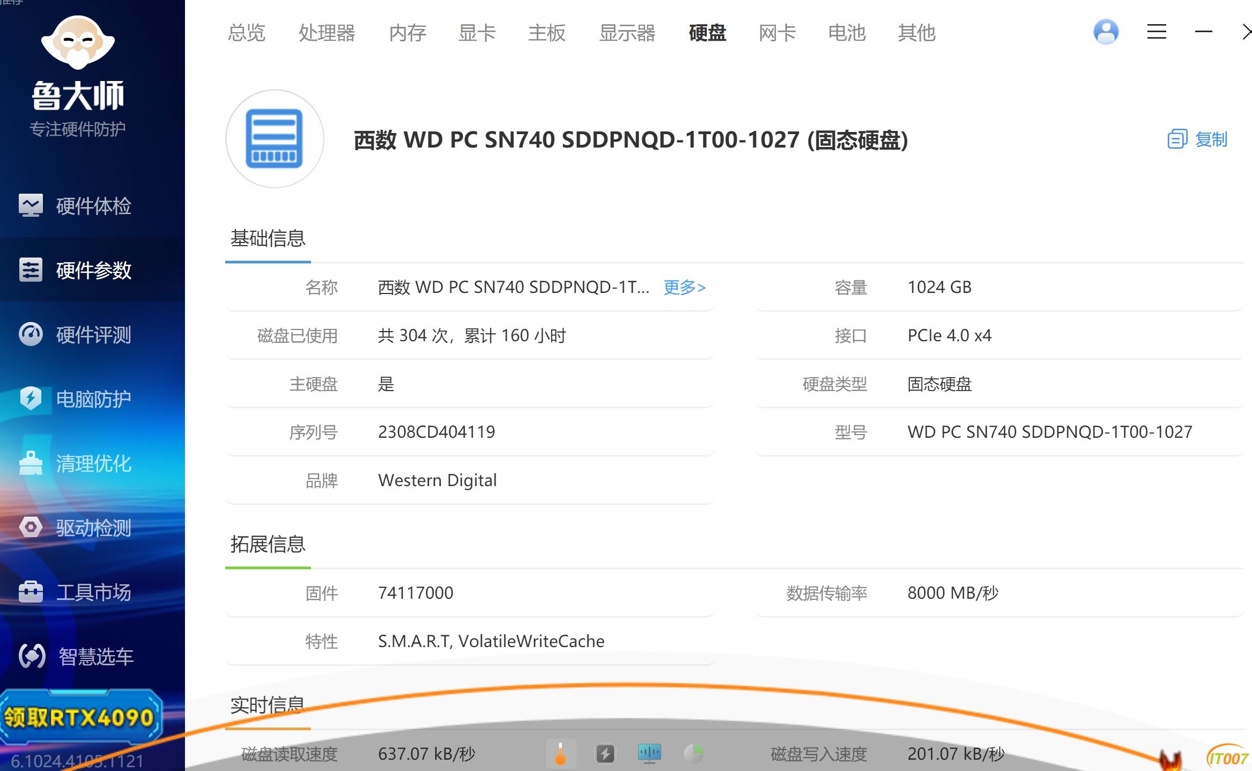Switch to the 其他 tab
1252x771 pixels.
click(917, 33)
